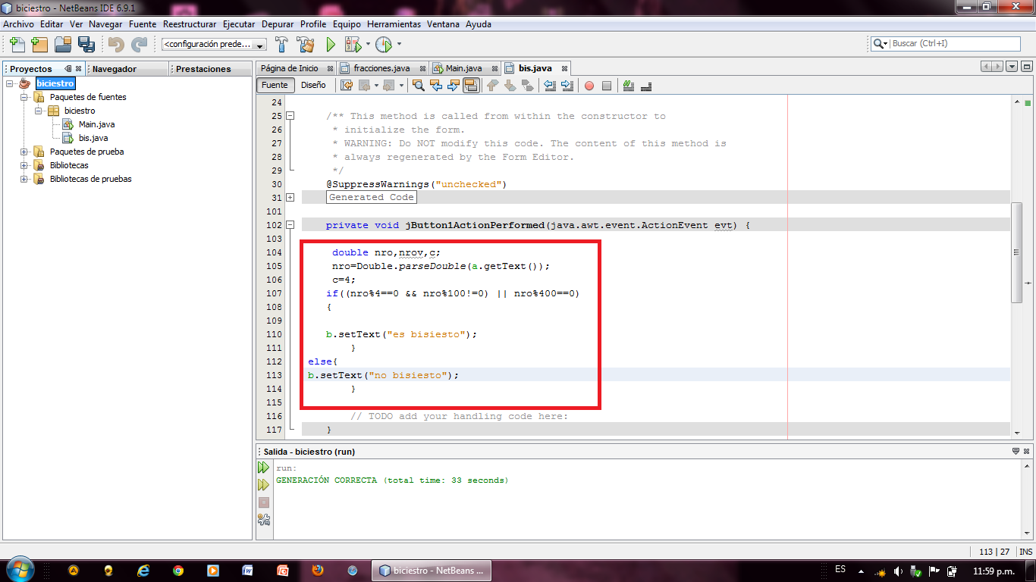Clean and build with the broom icon

pos(306,44)
